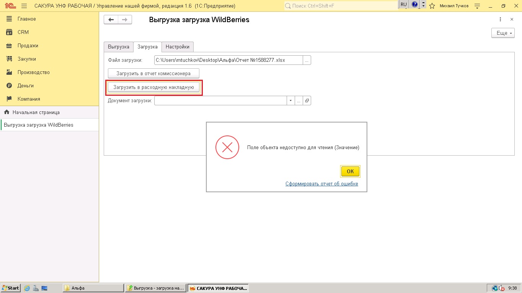Open the blue help question icon

click(x=414, y=5)
